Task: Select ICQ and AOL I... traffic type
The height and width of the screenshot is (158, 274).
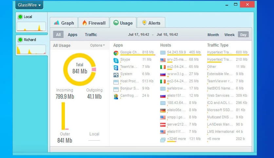Action: [220, 103]
